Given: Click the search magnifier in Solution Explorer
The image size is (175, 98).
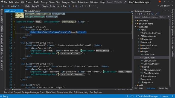Looking at the screenshot, I should (169, 17).
